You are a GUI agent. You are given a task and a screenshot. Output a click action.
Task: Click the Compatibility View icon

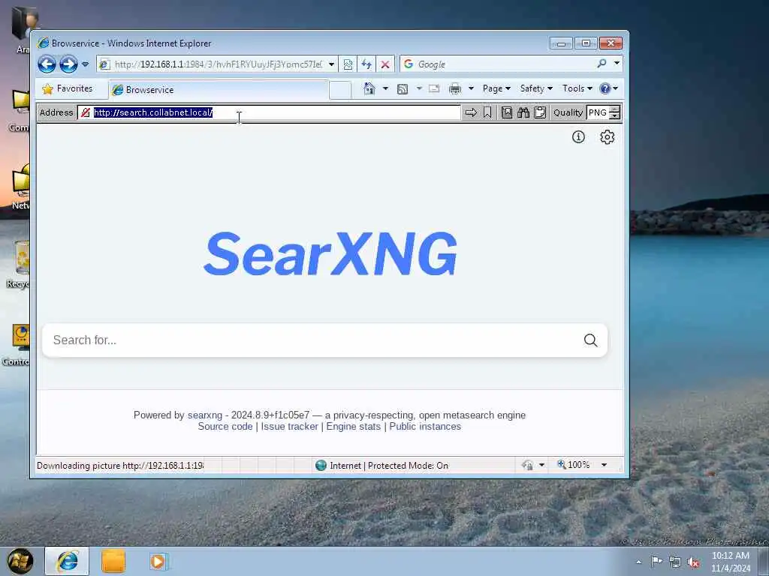[x=348, y=64]
